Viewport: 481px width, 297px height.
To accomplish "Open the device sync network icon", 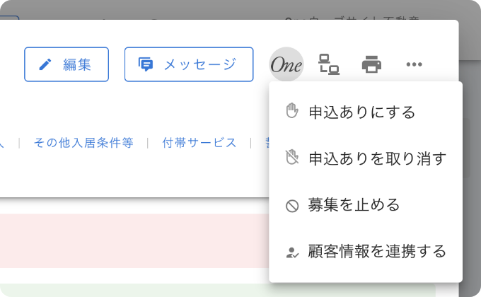I will (x=329, y=64).
